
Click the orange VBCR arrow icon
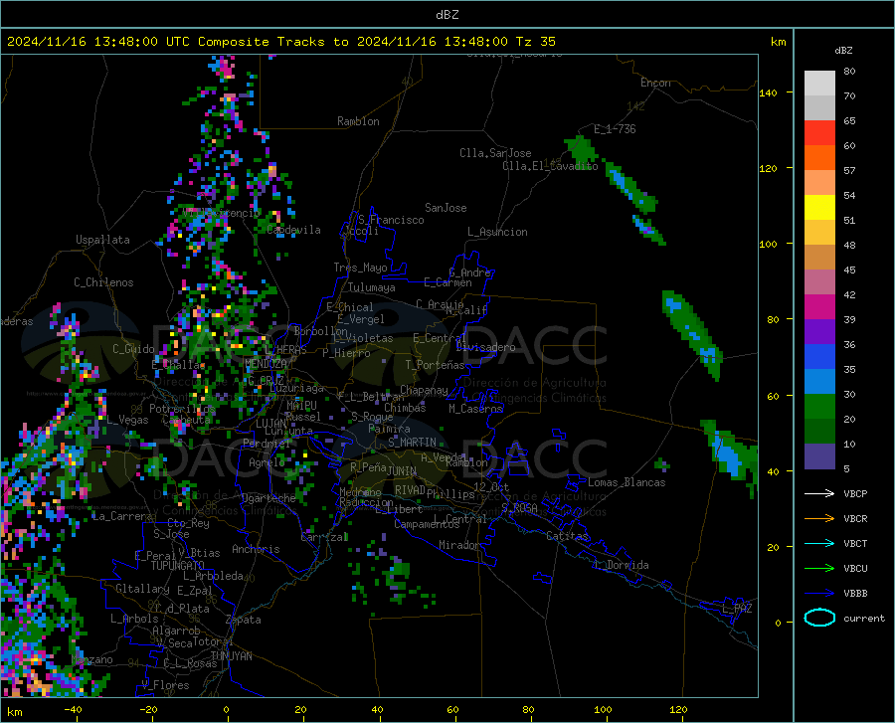point(819,519)
